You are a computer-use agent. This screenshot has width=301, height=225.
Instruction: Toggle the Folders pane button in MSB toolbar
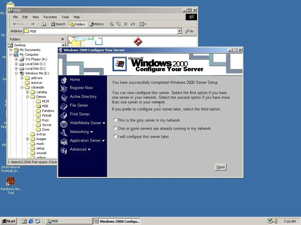77,24
